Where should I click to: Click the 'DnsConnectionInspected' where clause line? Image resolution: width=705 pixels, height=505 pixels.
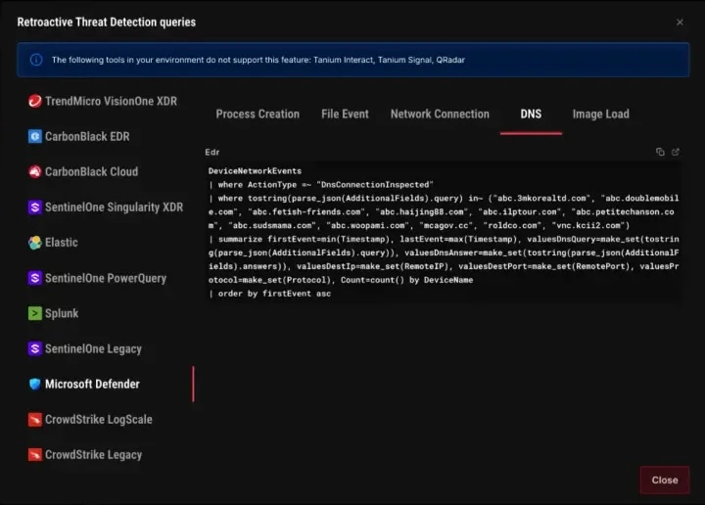321,185
